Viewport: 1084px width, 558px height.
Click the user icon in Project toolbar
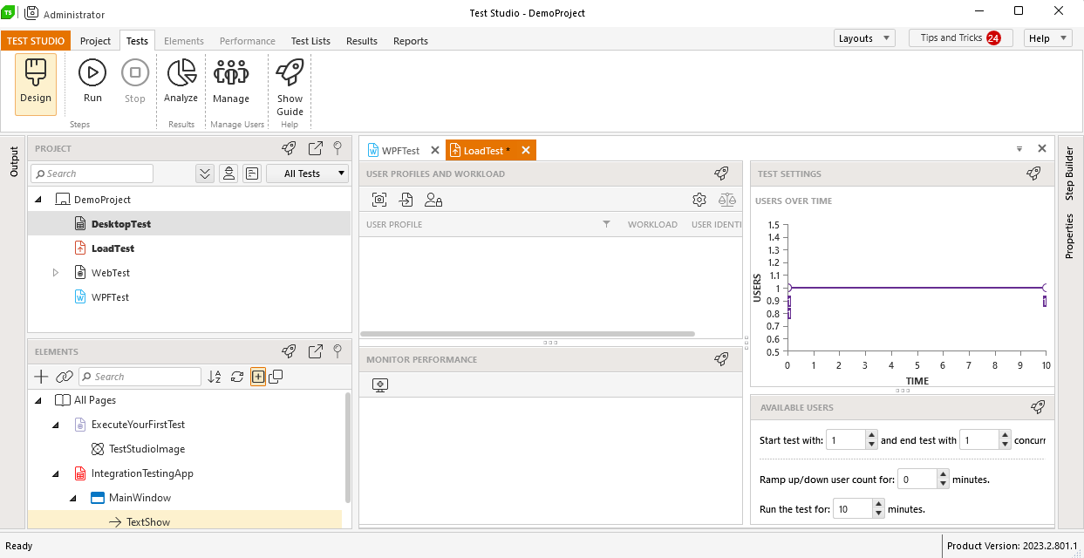228,174
